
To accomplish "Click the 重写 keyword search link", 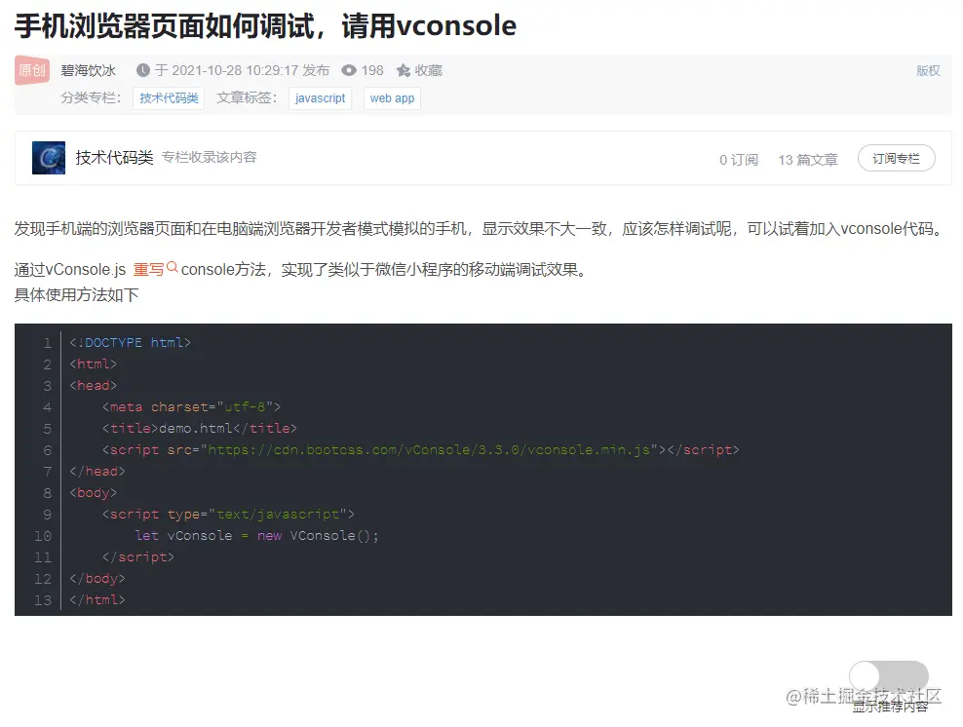I will pos(148,270).
